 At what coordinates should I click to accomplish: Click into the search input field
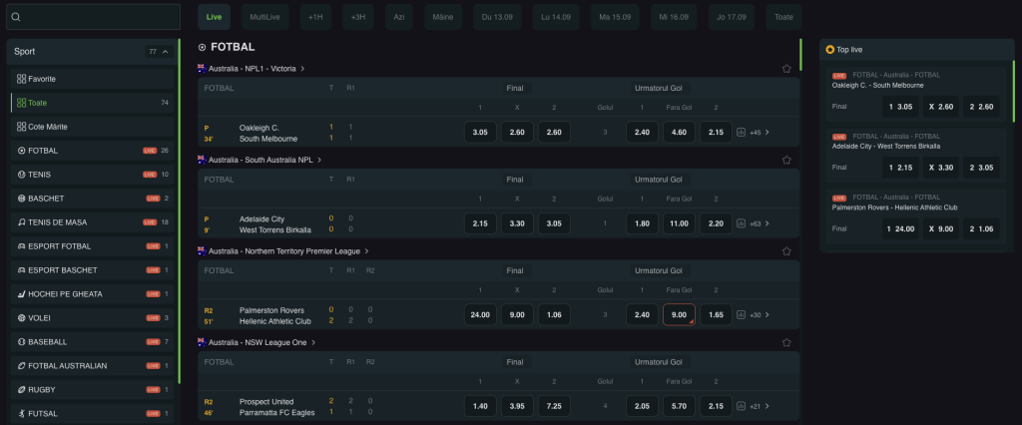point(93,17)
